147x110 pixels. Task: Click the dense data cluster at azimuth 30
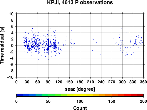[x=28, y=46]
